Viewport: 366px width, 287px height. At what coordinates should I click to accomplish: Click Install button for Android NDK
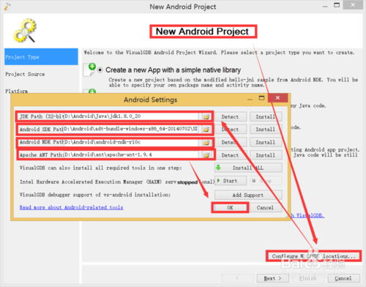point(266,142)
